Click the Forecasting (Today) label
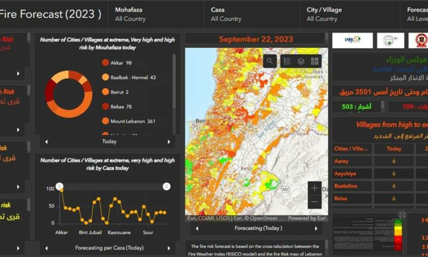428x257 pixels. pos(258,228)
